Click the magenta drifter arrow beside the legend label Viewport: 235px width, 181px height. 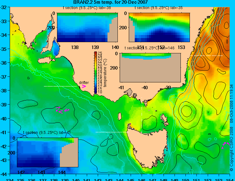[84, 86]
